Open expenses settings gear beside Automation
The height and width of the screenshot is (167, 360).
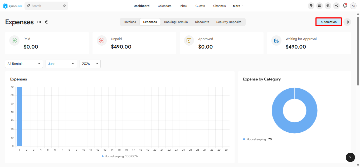(347, 22)
